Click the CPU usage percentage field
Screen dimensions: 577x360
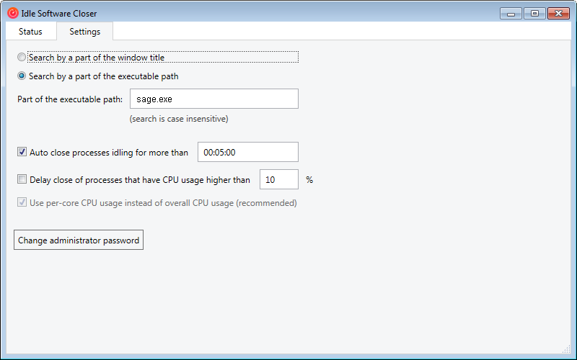279,179
